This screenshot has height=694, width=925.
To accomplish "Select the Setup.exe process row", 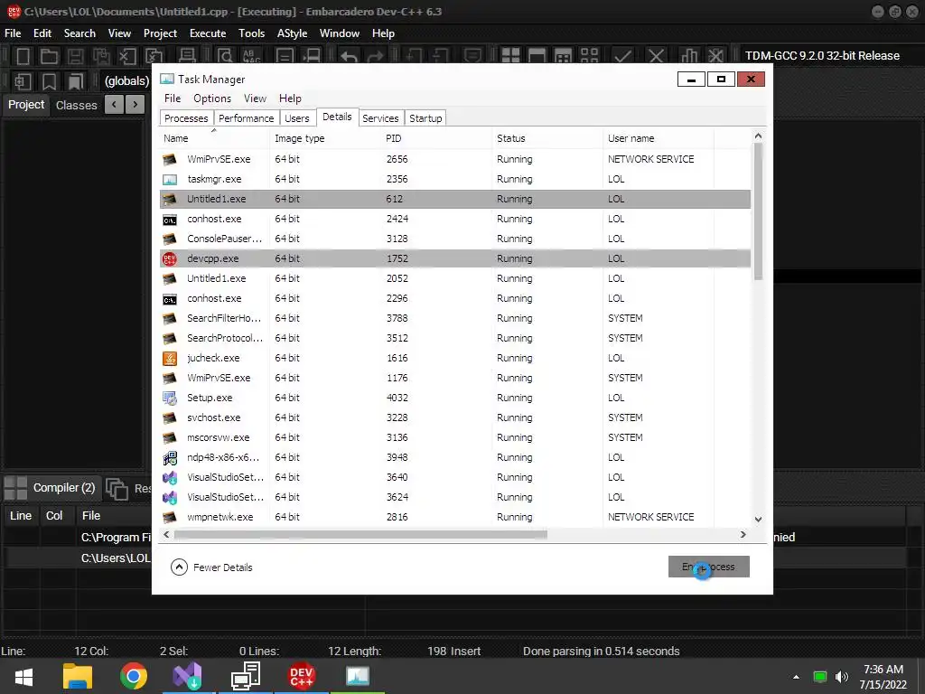I will (455, 398).
